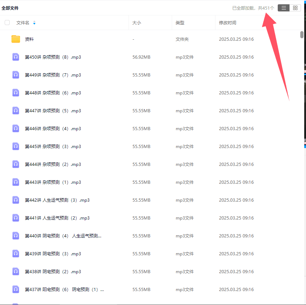Click the scrollbar on the right edge
Image resolution: width=306 pixels, height=305 pixels.
click(301, 35)
